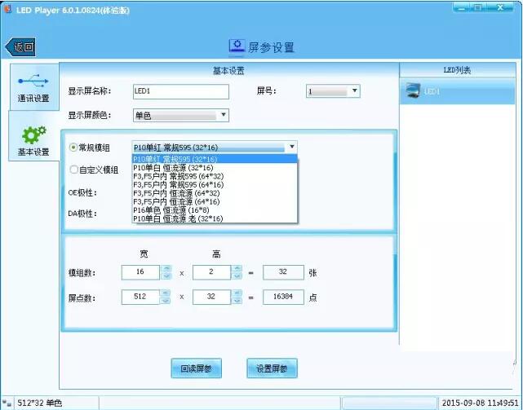Select the 常规模组 radio button
Screen dimensions: 523x410
point(73,148)
